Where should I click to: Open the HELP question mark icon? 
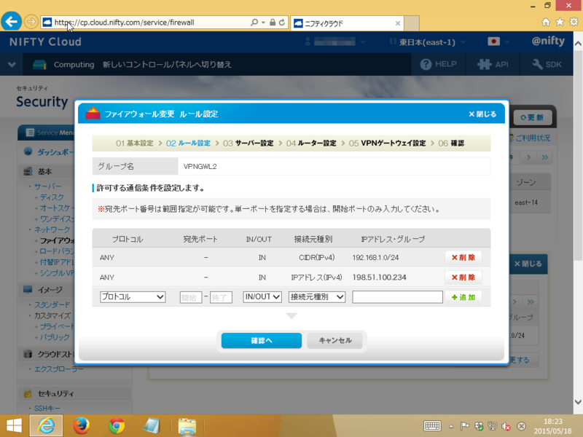click(x=426, y=64)
